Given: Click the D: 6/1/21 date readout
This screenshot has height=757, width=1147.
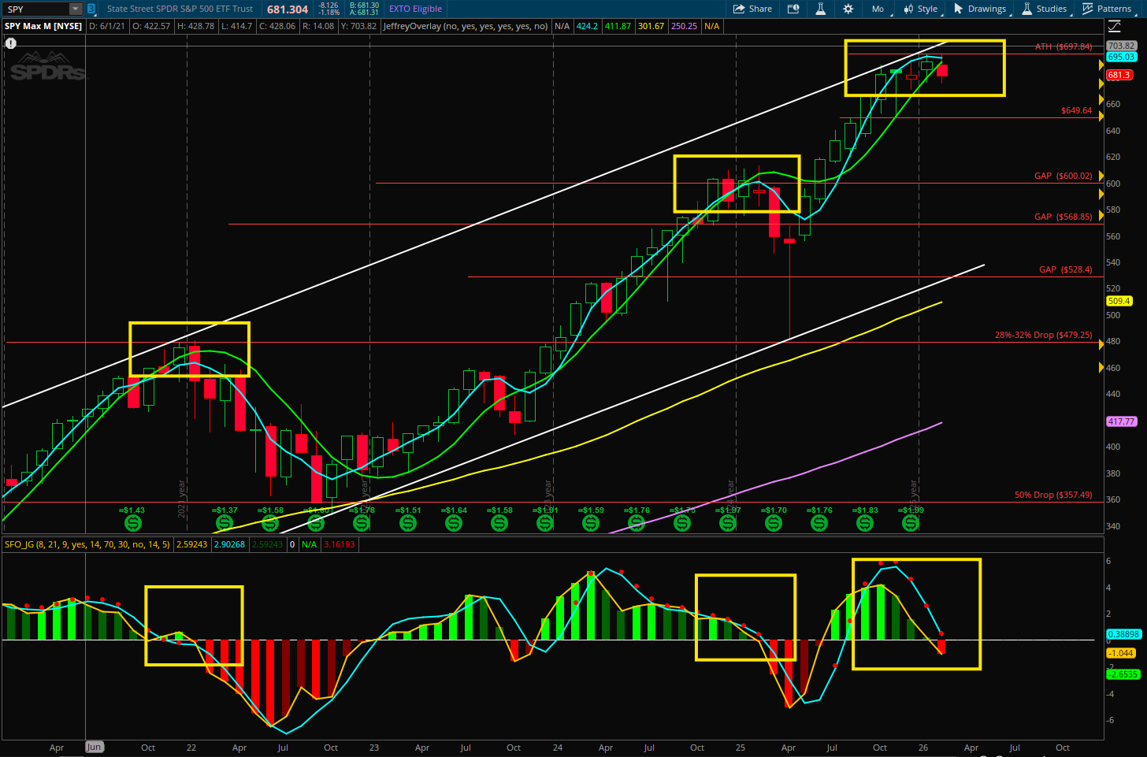Looking at the screenshot, I should 107,26.
